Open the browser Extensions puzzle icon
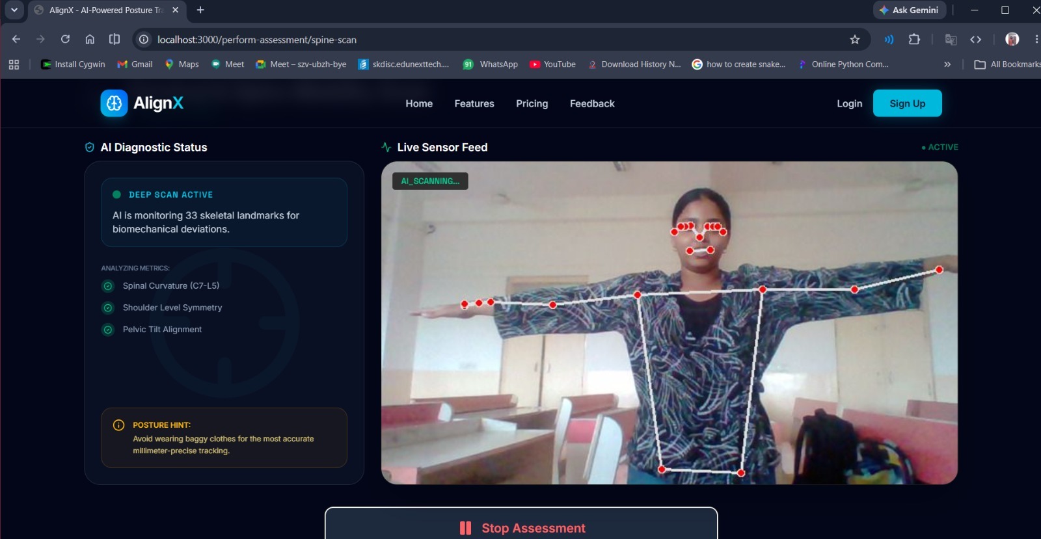The height and width of the screenshot is (539, 1041). (x=914, y=40)
